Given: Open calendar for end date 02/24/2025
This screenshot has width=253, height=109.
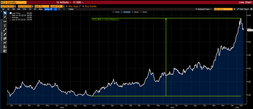Looking at the screenshot, I should point(33,6).
